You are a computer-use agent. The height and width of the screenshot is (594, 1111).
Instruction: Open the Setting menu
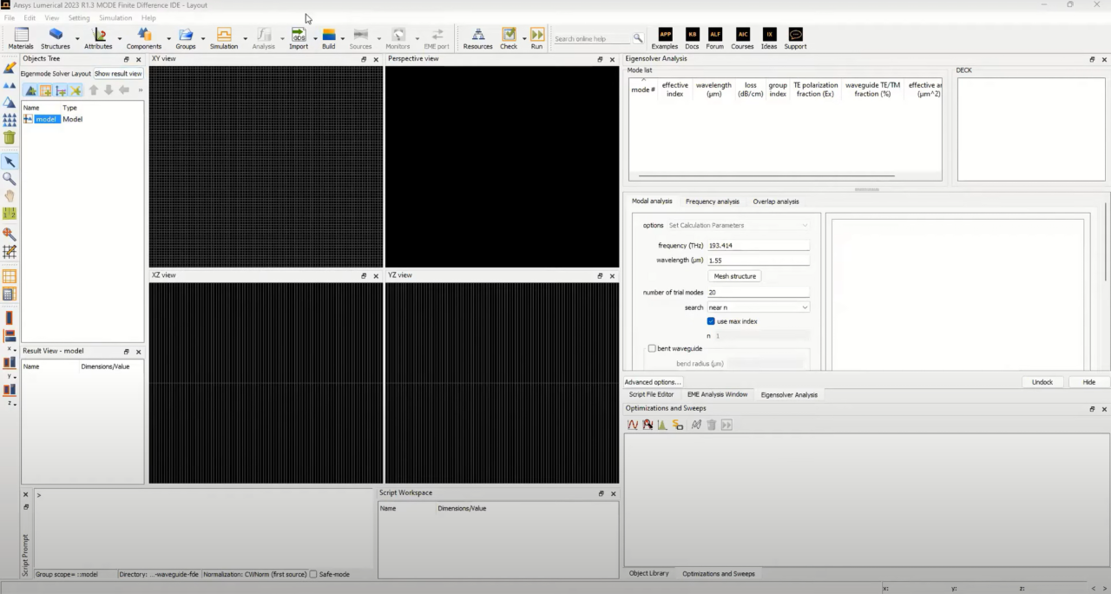tap(79, 17)
